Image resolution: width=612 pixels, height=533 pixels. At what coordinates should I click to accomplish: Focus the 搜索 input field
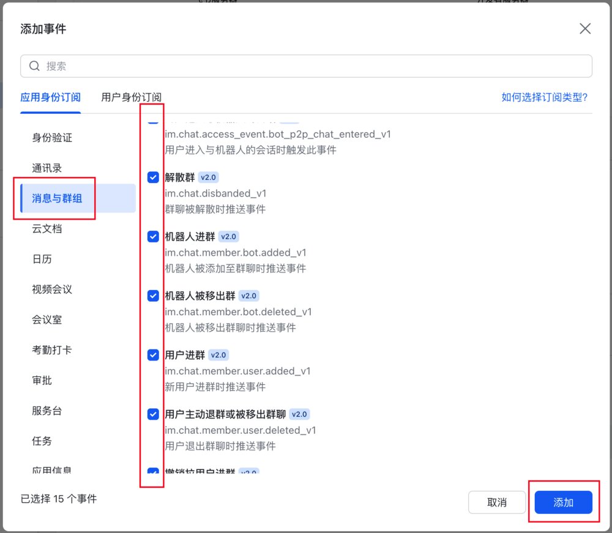tap(306, 66)
